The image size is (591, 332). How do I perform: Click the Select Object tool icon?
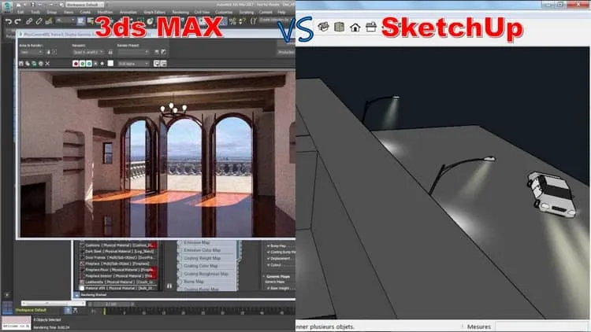tap(80, 21)
